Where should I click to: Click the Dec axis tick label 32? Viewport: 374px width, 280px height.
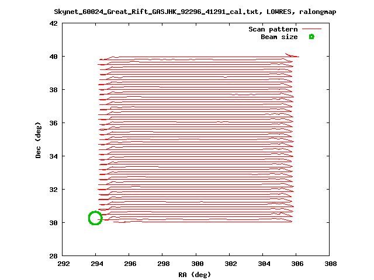pyautogui.click(x=53, y=190)
